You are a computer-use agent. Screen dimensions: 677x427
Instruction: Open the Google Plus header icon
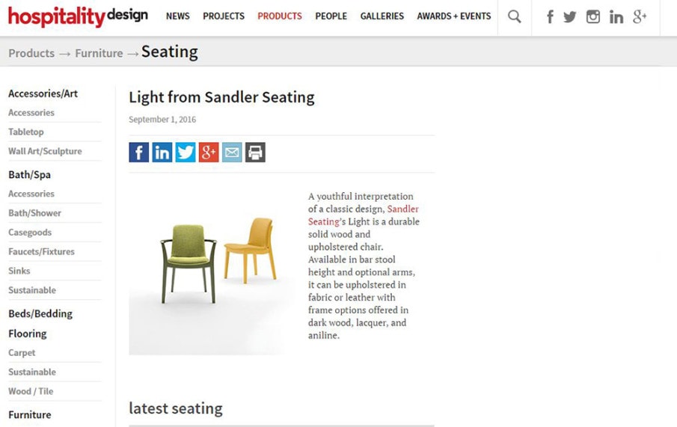click(x=640, y=16)
